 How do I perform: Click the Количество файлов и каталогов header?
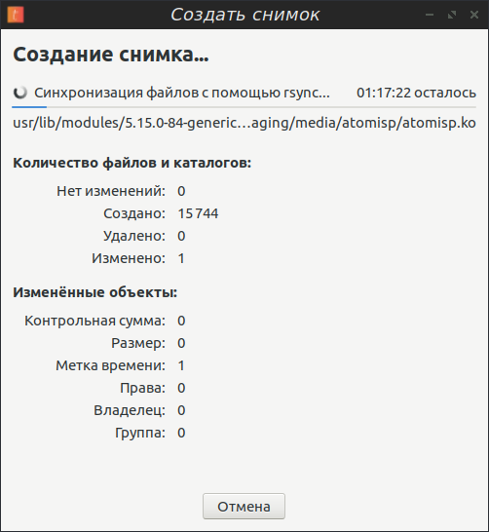(132, 163)
